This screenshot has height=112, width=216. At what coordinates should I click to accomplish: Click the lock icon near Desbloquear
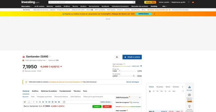[131, 102]
